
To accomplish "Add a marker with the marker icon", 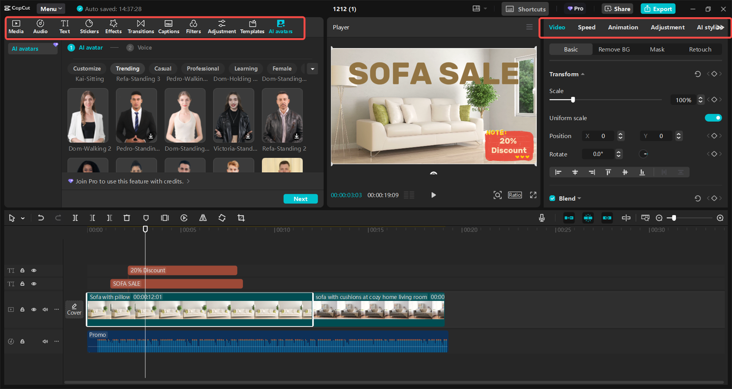I will click(x=146, y=218).
